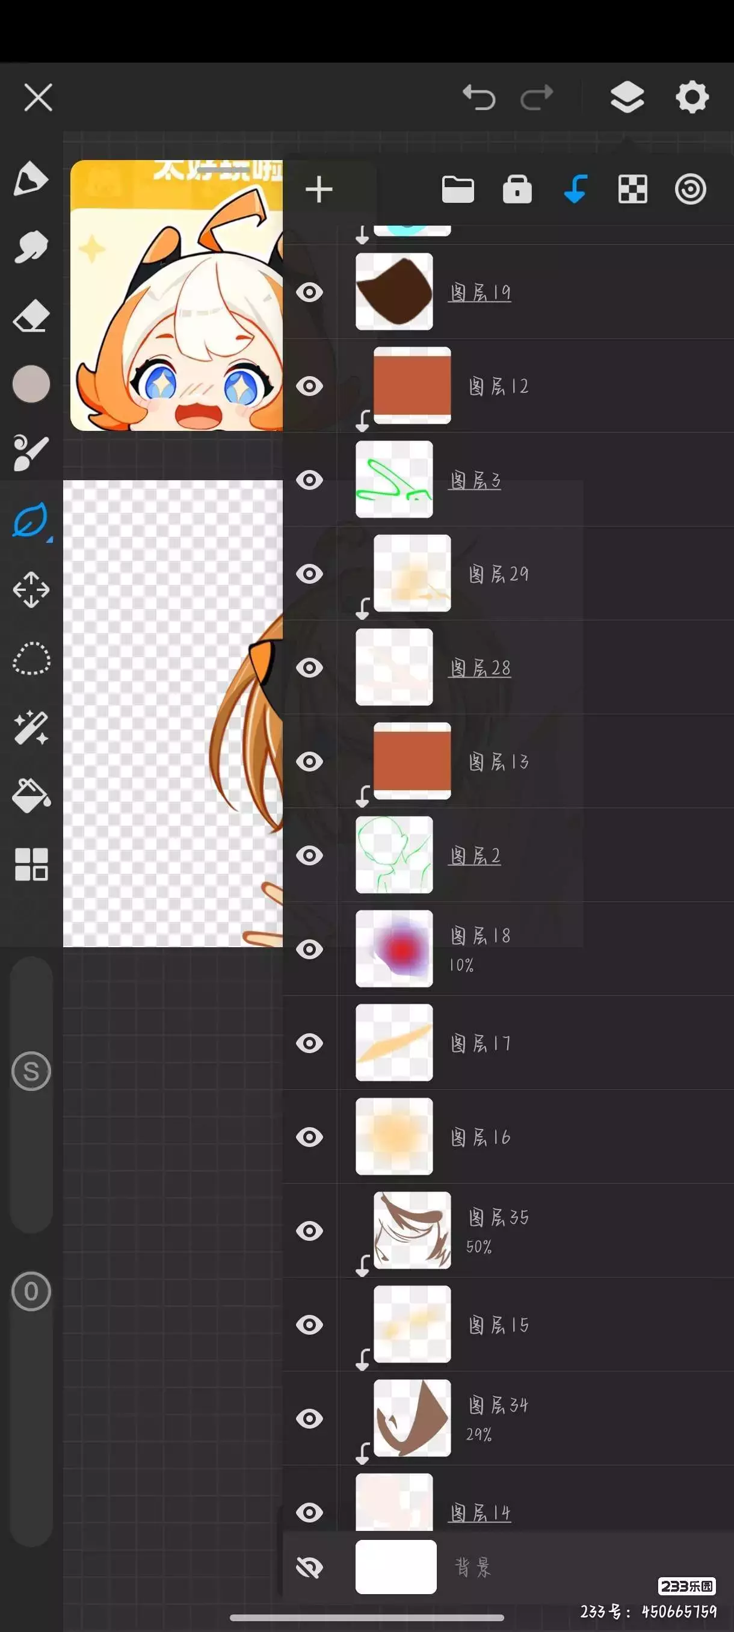Undo the last action
This screenshot has width=734, height=1632.
coord(479,97)
